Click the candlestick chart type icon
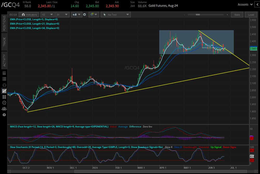260x174 pixels. click(75, 15)
